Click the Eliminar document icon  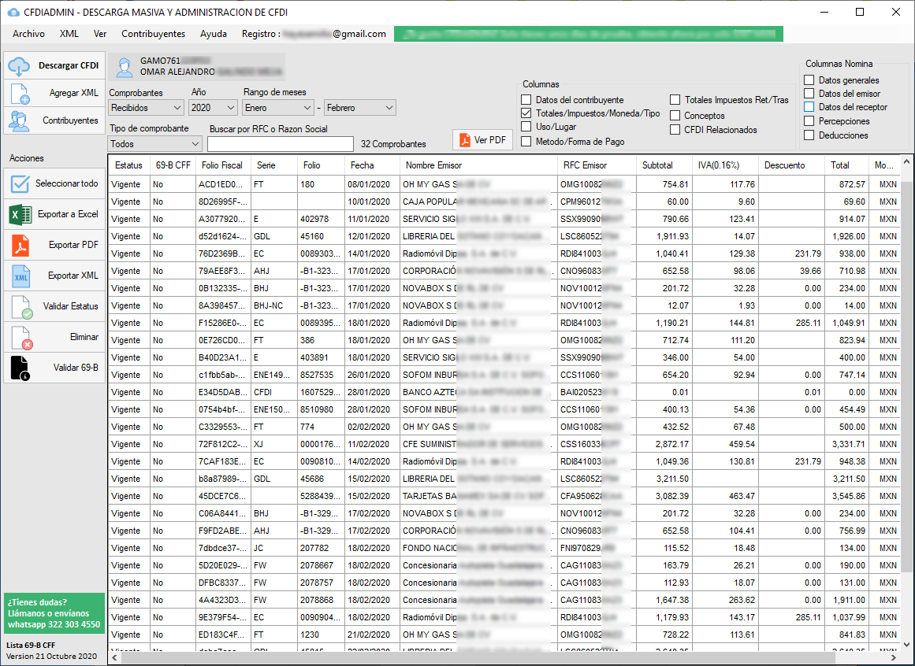pos(20,337)
